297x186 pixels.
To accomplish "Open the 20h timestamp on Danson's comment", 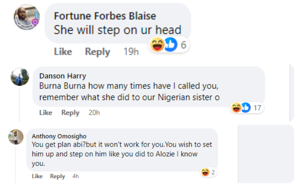I will click(94, 113).
